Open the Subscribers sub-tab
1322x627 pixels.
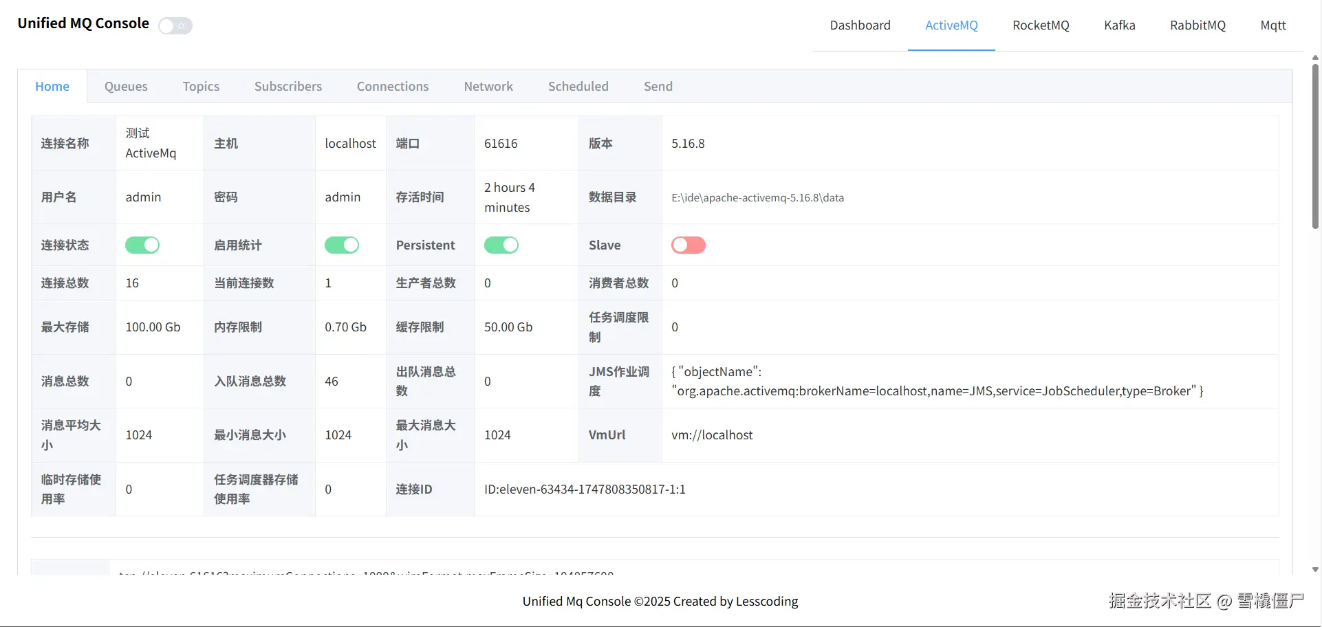(x=288, y=87)
